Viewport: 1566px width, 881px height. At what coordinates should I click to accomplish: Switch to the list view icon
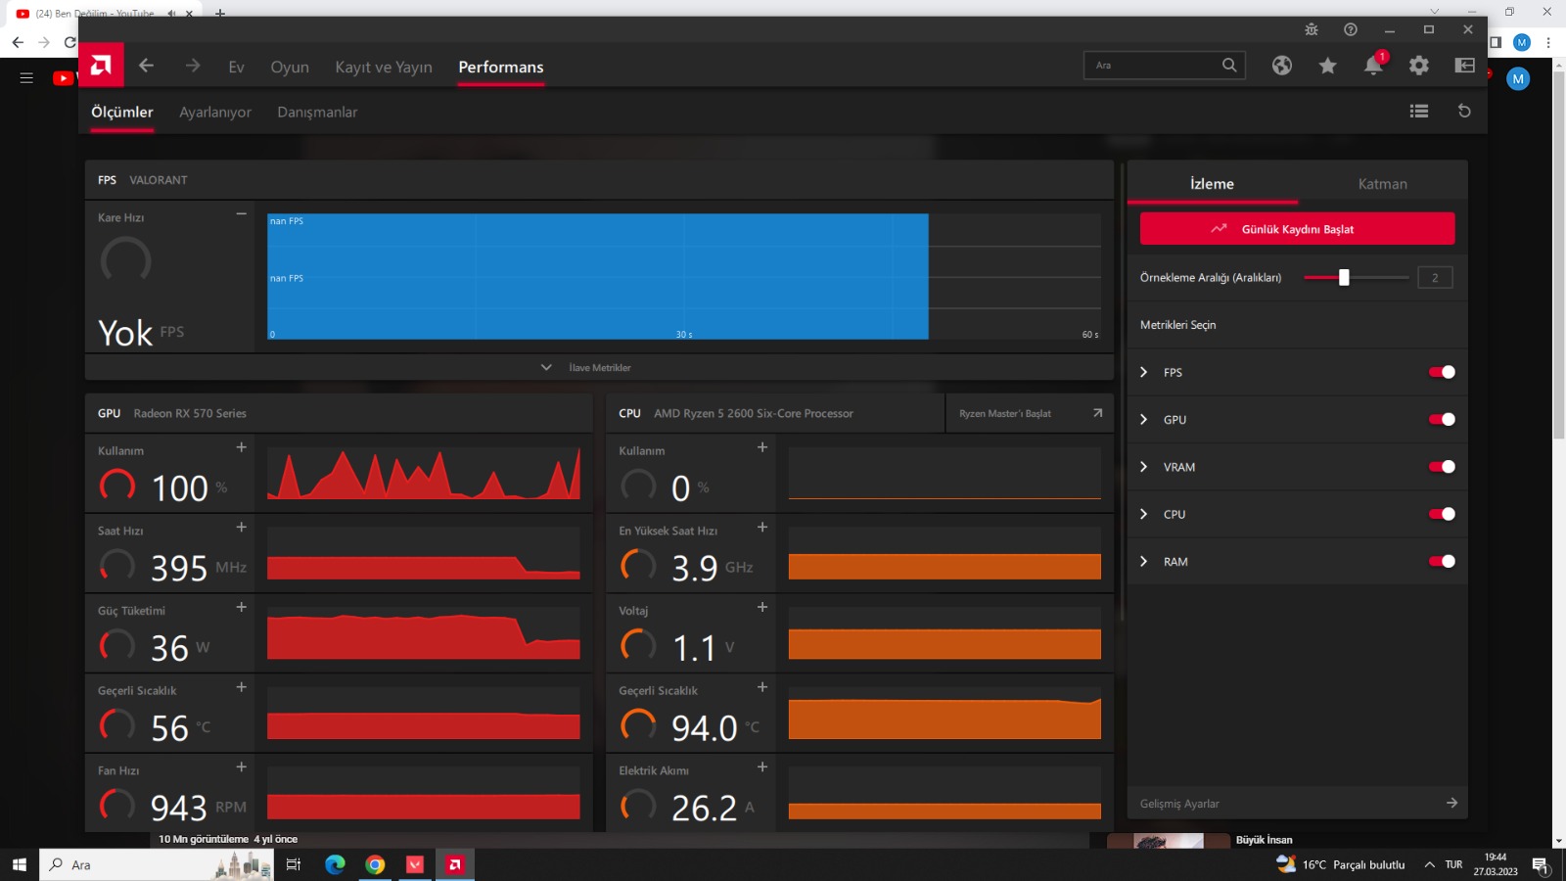click(1419, 112)
